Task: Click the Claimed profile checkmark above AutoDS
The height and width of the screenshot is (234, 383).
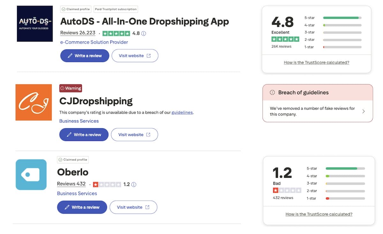Action: 64,9
